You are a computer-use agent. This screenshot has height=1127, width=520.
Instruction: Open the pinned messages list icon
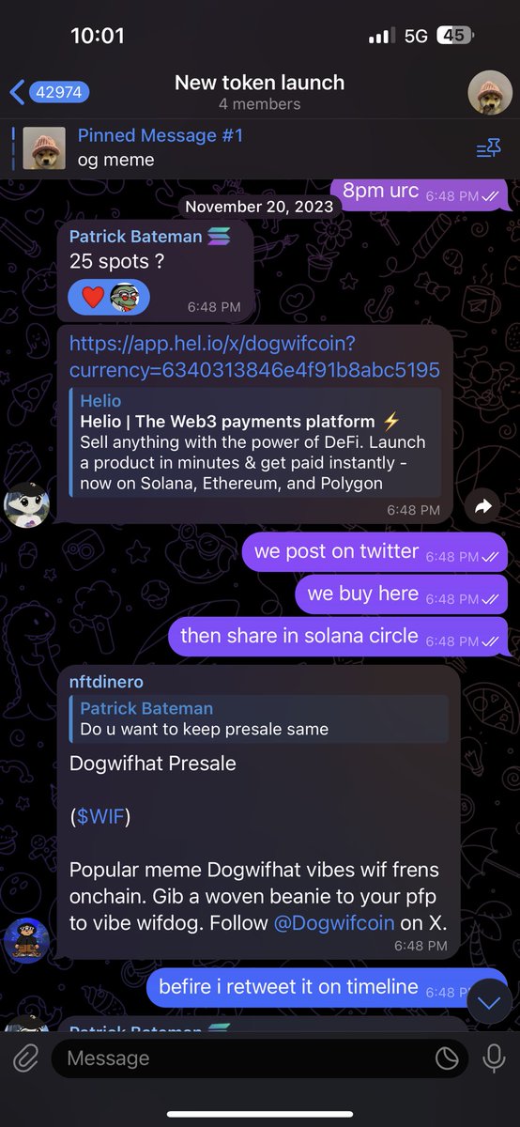point(489,147)
